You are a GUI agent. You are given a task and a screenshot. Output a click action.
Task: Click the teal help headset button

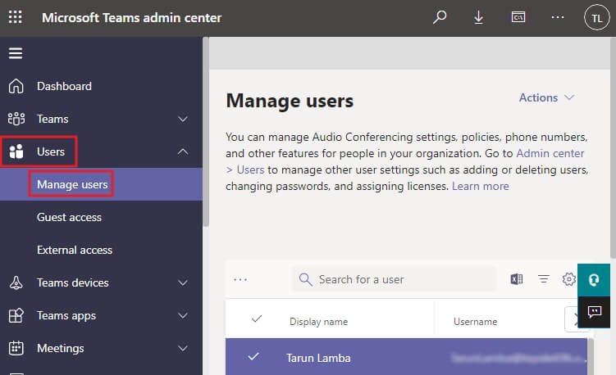595,279
